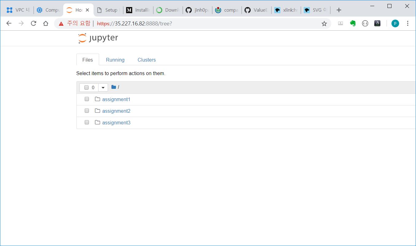Check the assignment3 checkbox

(x=87, y=122)
